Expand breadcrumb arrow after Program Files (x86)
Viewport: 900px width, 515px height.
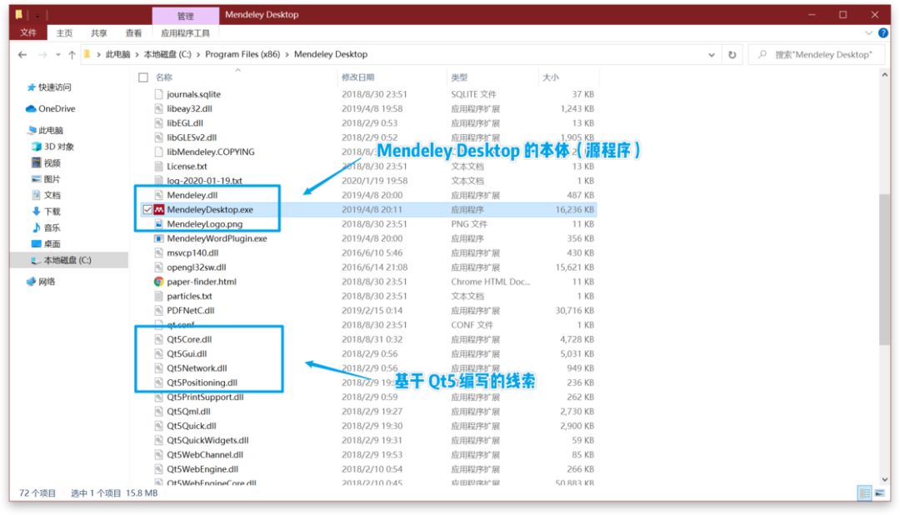(x=287, y=54)
